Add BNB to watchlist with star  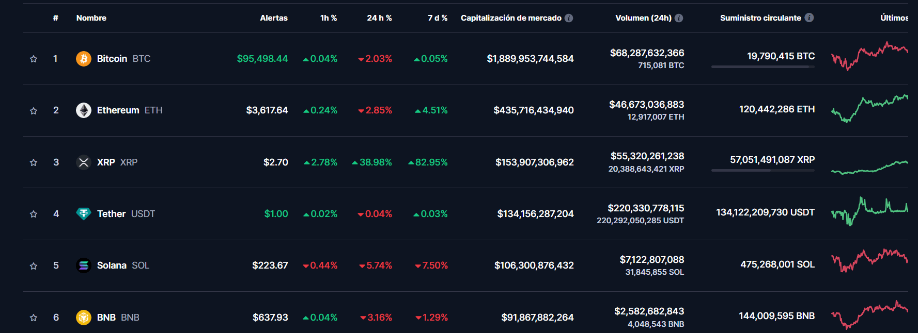pos(34,318)
